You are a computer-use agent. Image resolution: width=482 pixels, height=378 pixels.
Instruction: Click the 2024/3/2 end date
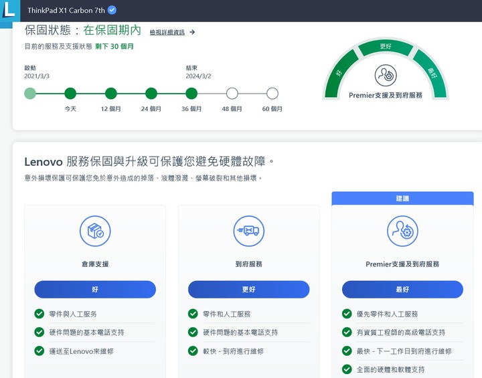coord(198,76)
